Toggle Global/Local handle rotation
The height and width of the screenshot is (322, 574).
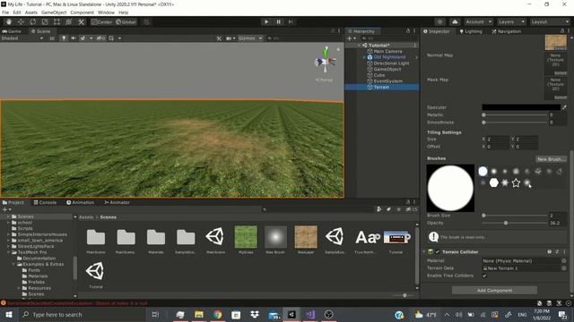126,21
